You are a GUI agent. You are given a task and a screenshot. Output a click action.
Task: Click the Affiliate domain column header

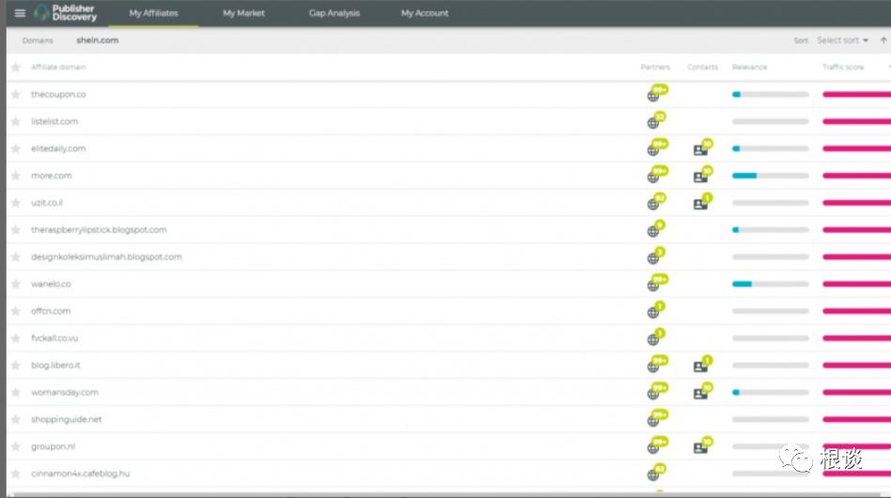click(58, 67)
